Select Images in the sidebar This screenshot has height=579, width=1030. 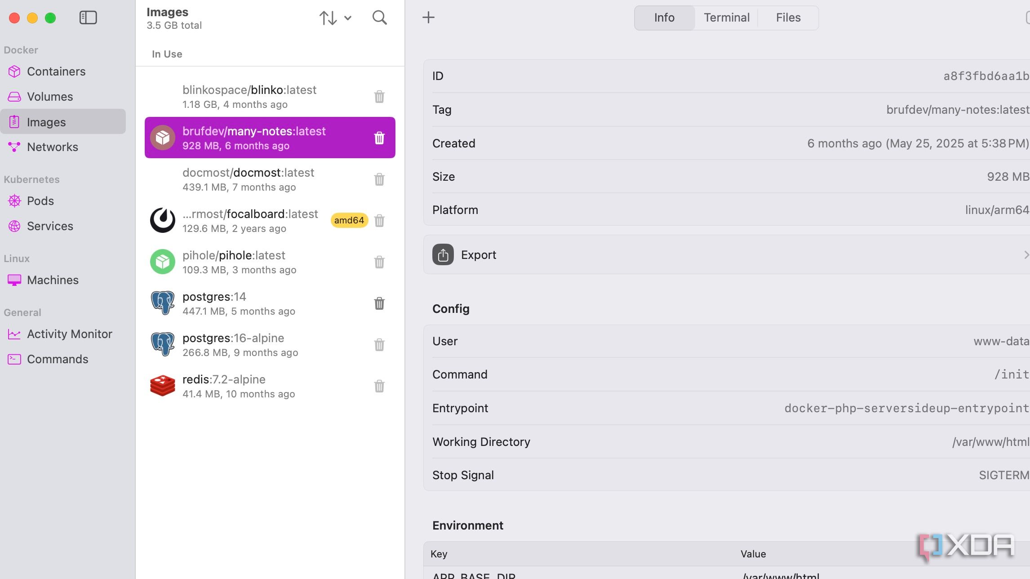[63, 122]
